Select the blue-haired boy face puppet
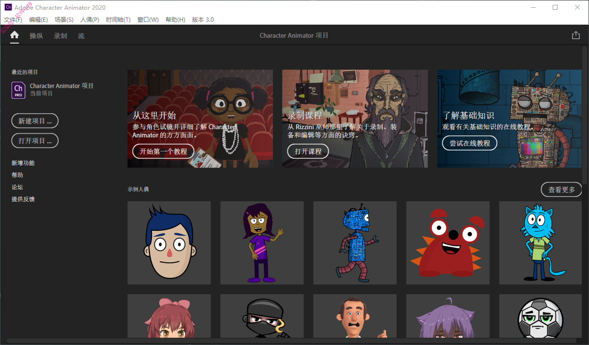The image size is (589, 345). [169, 243]
